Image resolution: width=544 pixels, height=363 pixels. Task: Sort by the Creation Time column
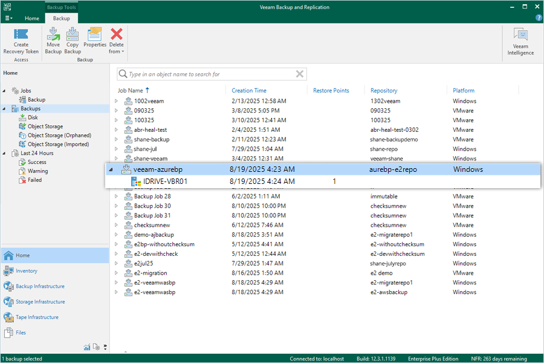coord(249,90)
